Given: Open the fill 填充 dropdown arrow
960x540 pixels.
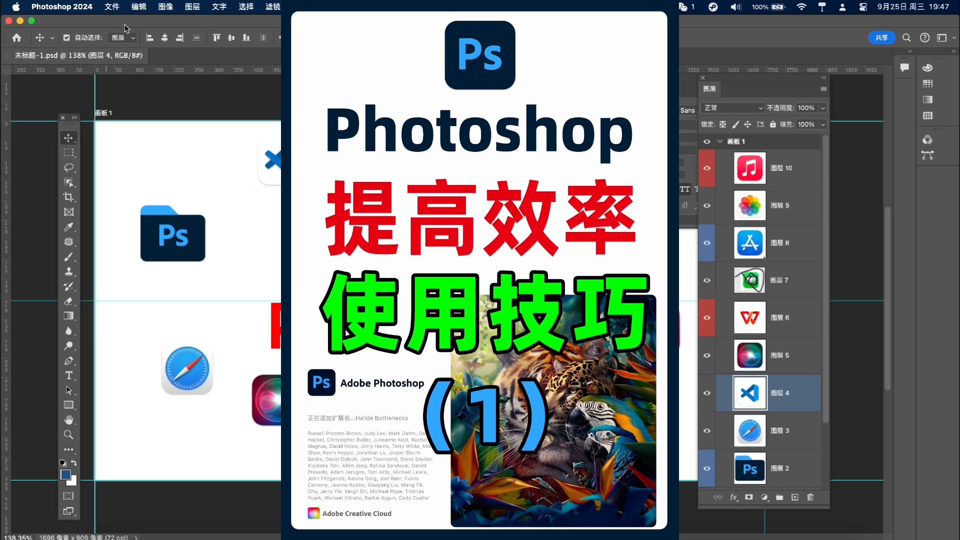Looking at the screenshot, I should [823, 124].
